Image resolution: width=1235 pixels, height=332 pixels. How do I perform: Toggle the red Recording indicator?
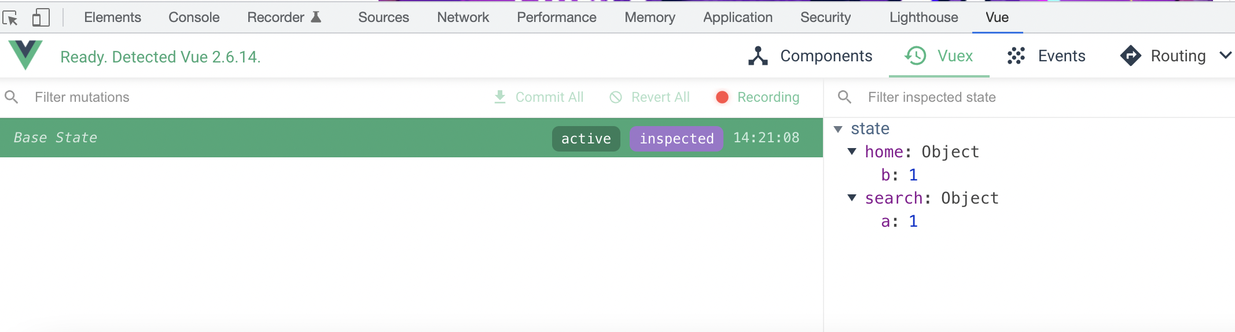722,97
